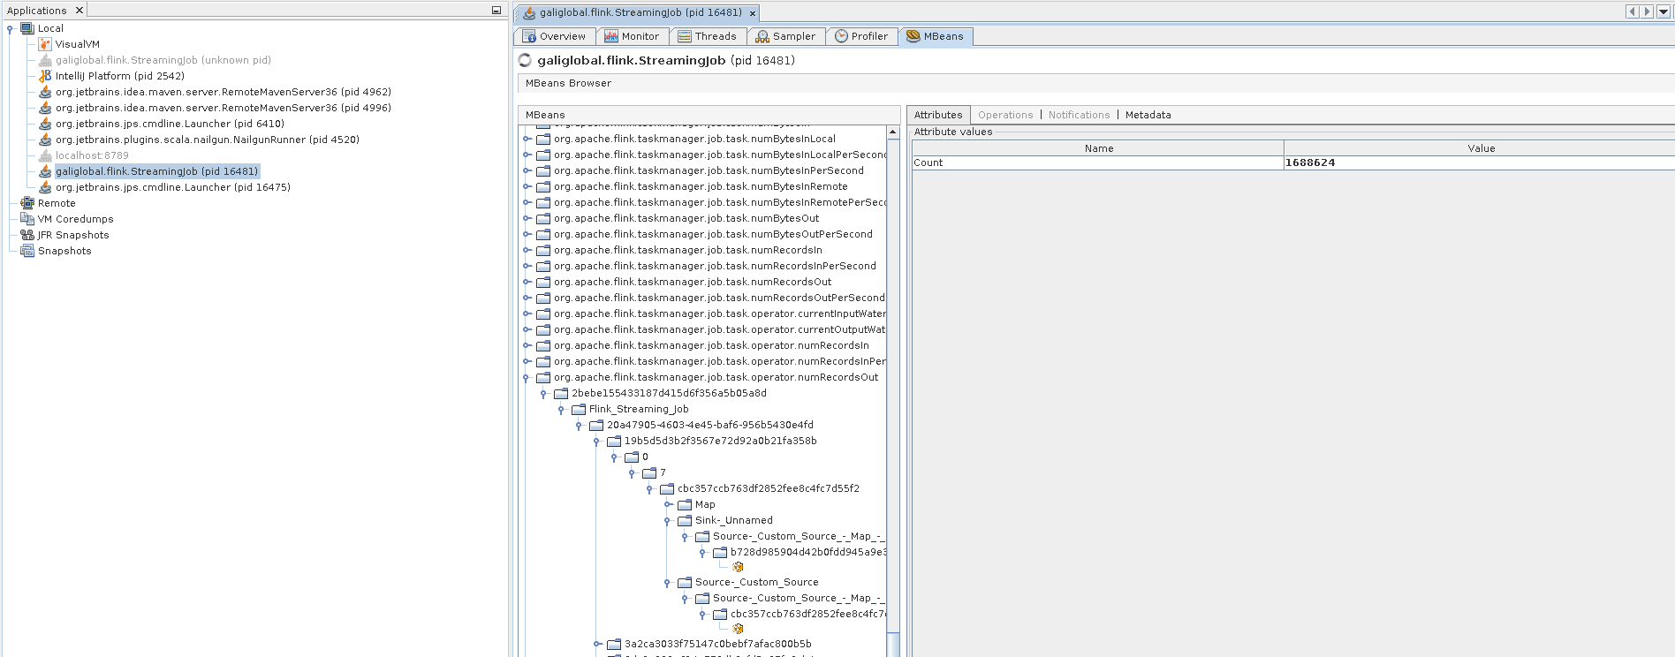Click the MBean leaf icon under cbc357ccb763df2852fee8c4fc7
Screen dimensions: 1675x657
click(x=738, y=629)
